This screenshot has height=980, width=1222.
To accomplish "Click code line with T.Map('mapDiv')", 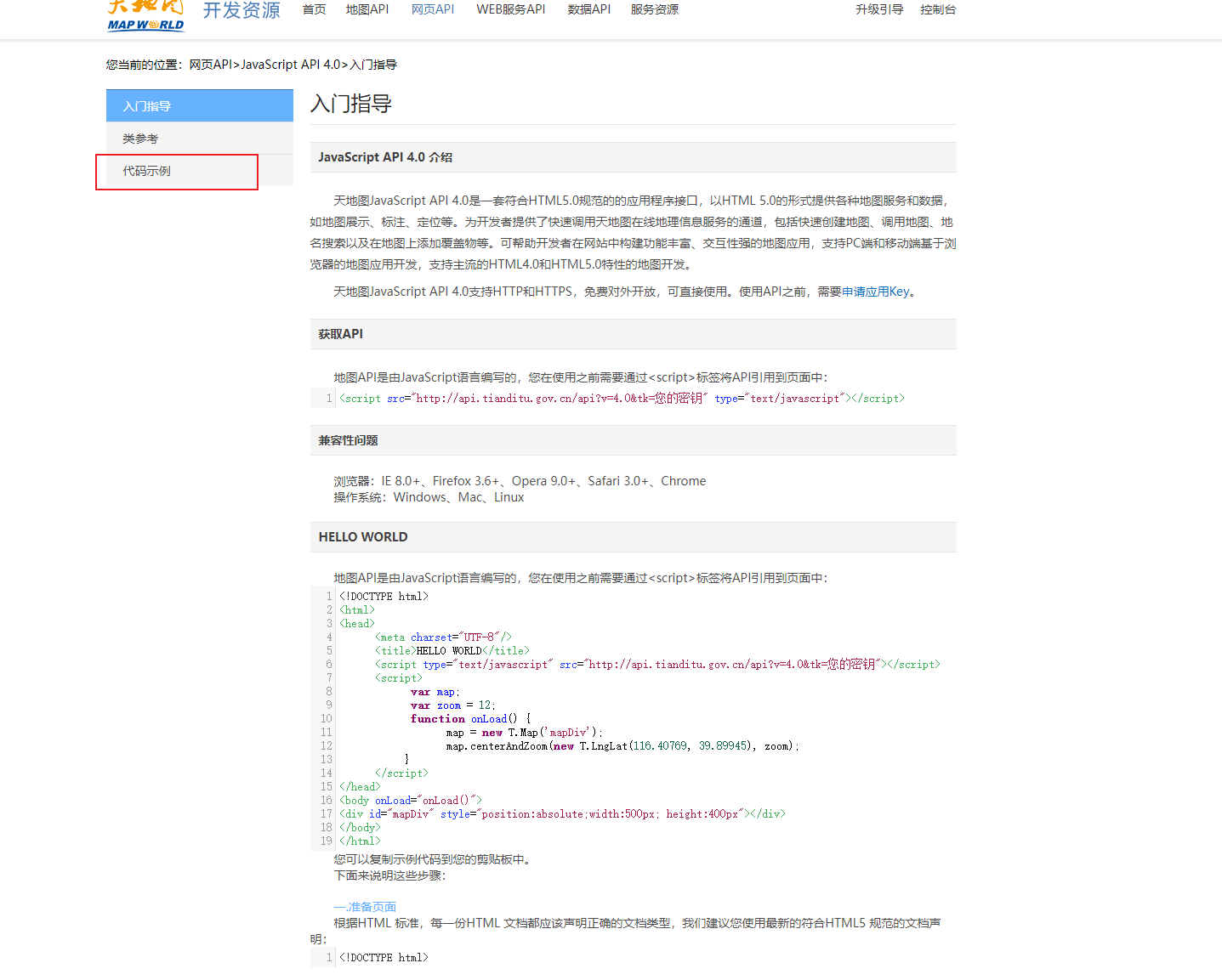I will (525, 733).
